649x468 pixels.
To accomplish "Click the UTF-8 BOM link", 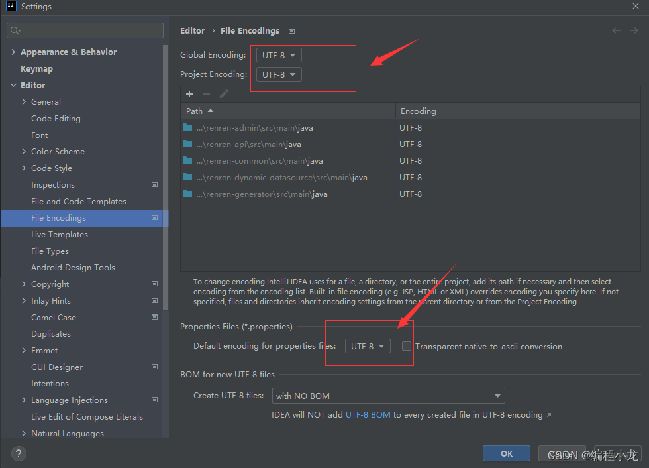I will coord(368,414).
